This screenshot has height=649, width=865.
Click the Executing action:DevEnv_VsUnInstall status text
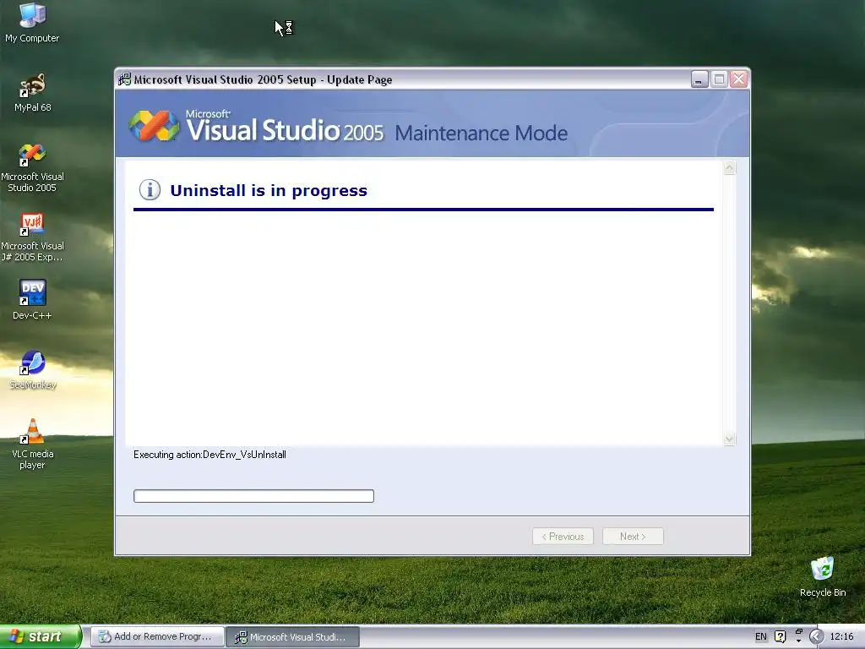point(209,455)
